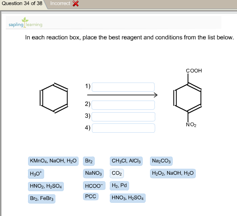Open the Question 34 of 38 tab

click(22, 4)
